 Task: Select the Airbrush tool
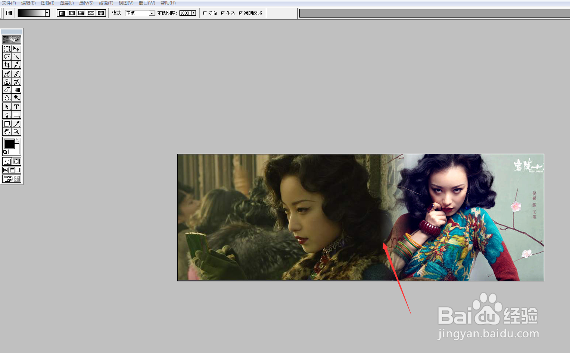click(7, 74)
